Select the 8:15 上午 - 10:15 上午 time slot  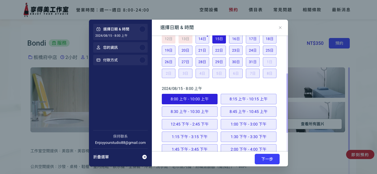(248, 99)
